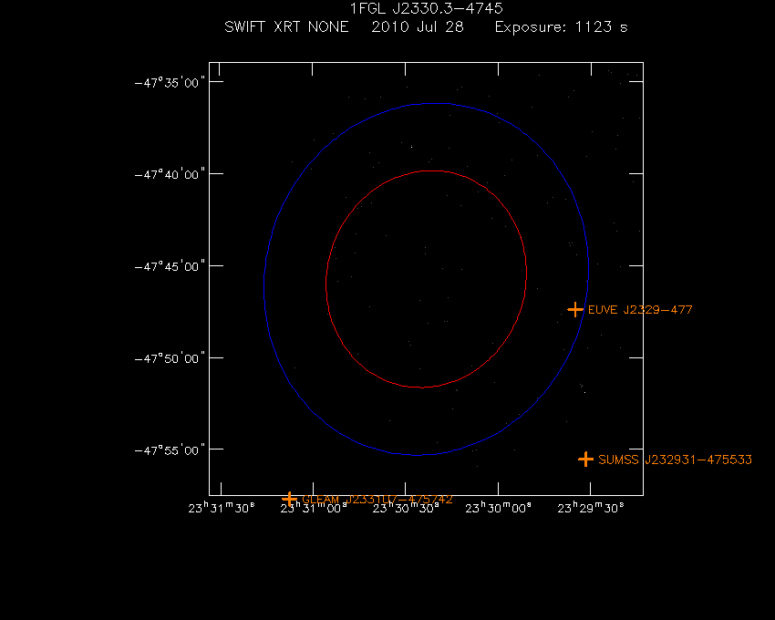Click the declination label -47°55'00"

[x=170, y=450]
